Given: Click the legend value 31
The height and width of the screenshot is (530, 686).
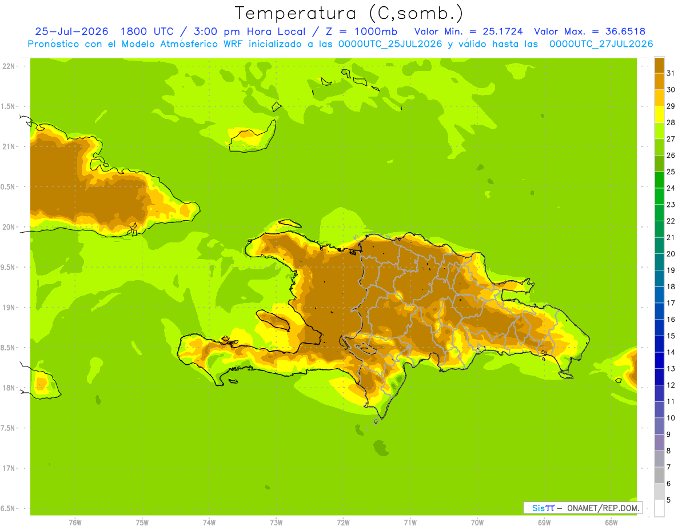Looking at the screenshot, I should [671, 73].
